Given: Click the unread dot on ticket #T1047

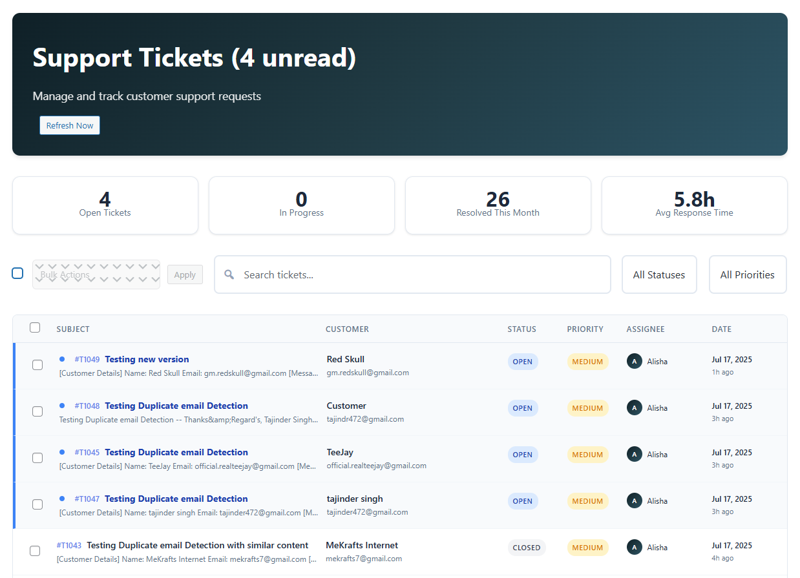Looking at the screenshot, I should 62,499.
